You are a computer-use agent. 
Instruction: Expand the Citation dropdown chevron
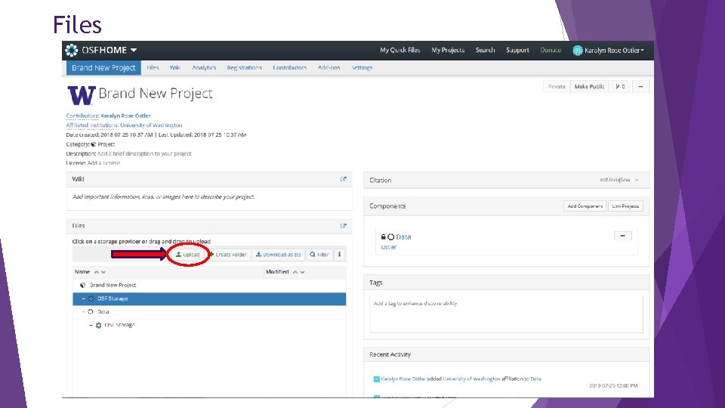point(637,180)
